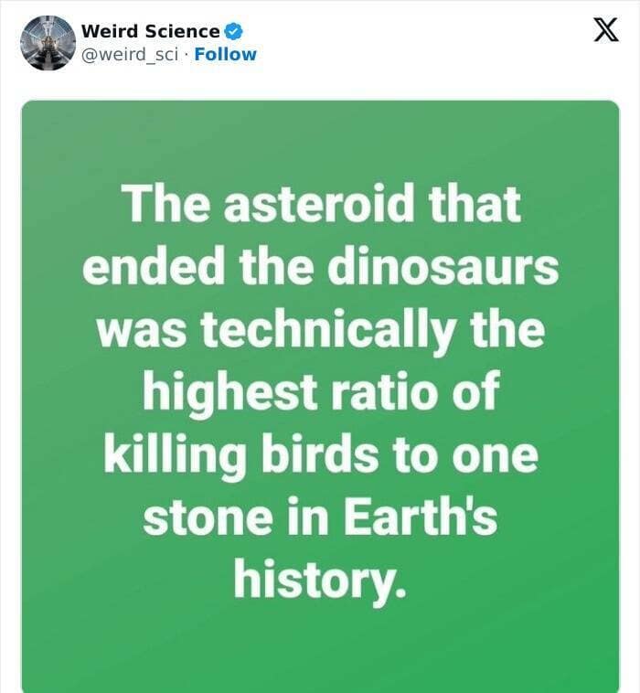Select the "highest ratio of" text line
This screenshot has width=640, height=693.
[x=320, y=393]
